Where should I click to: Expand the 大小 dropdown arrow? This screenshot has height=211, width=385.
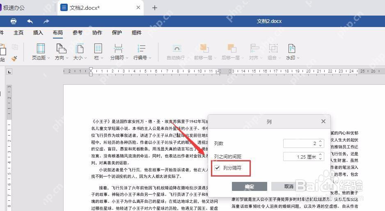tap(85, 58)
